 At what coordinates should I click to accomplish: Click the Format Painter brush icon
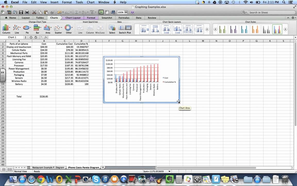[52, 12]
